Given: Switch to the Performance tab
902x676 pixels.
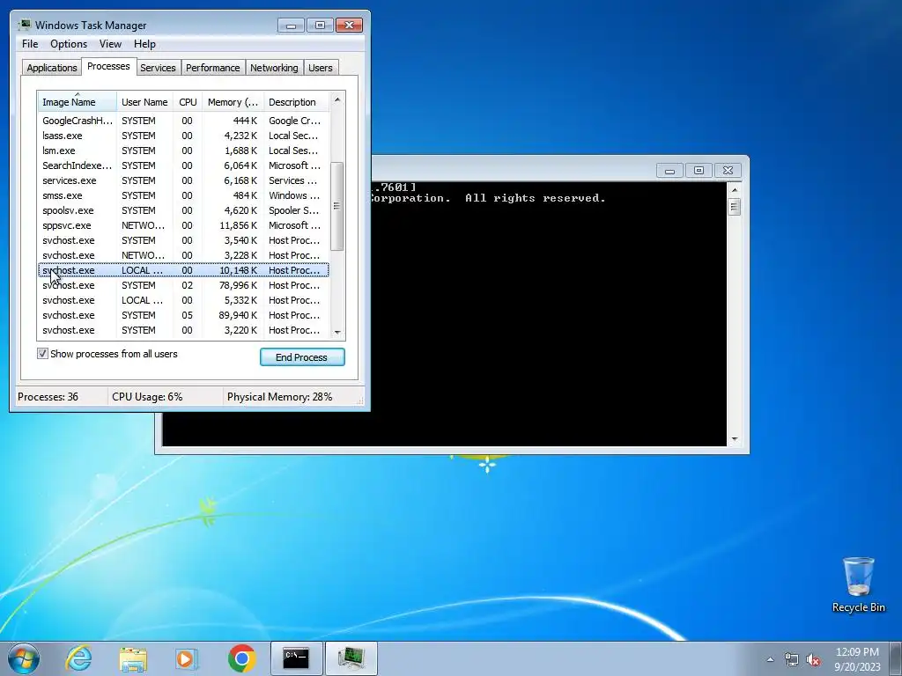Looking at the screenshot, I should point(213,68).
